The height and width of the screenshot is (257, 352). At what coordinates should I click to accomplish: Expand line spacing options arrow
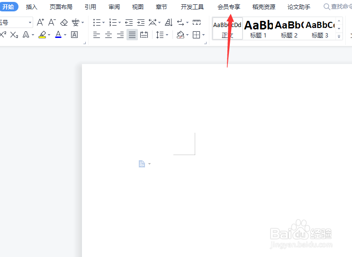[x=167, y=35]
